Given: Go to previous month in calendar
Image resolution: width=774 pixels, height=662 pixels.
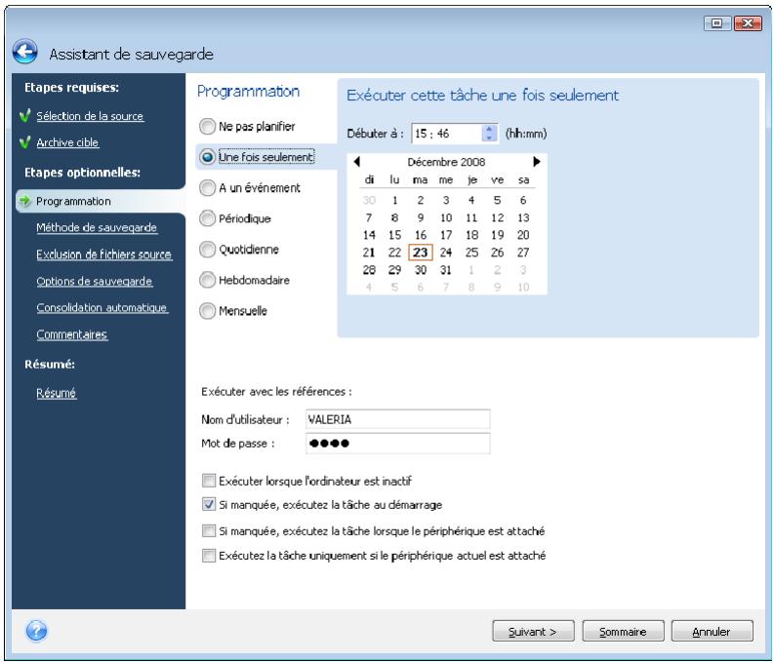Looking at the screenshot, I should 357,161.
